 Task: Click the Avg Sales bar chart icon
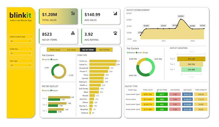point(115,14)
